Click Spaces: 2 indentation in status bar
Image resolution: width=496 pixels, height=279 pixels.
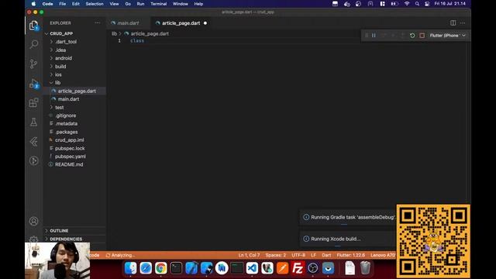276,255
